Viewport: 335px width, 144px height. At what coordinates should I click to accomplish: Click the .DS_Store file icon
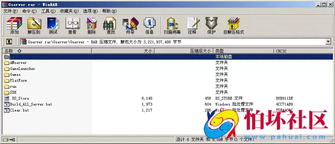(x=7, y=98)
